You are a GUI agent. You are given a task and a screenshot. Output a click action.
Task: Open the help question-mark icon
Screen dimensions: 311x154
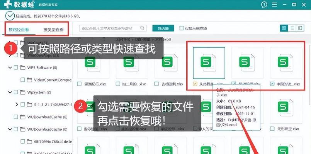264,4
